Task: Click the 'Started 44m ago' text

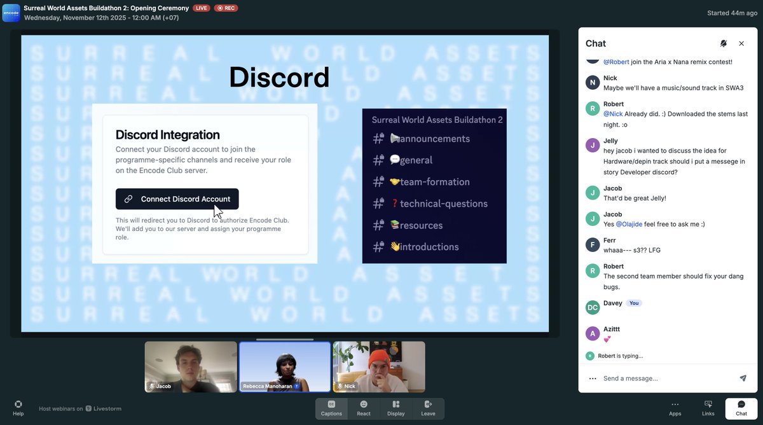Action: (732, 13)
